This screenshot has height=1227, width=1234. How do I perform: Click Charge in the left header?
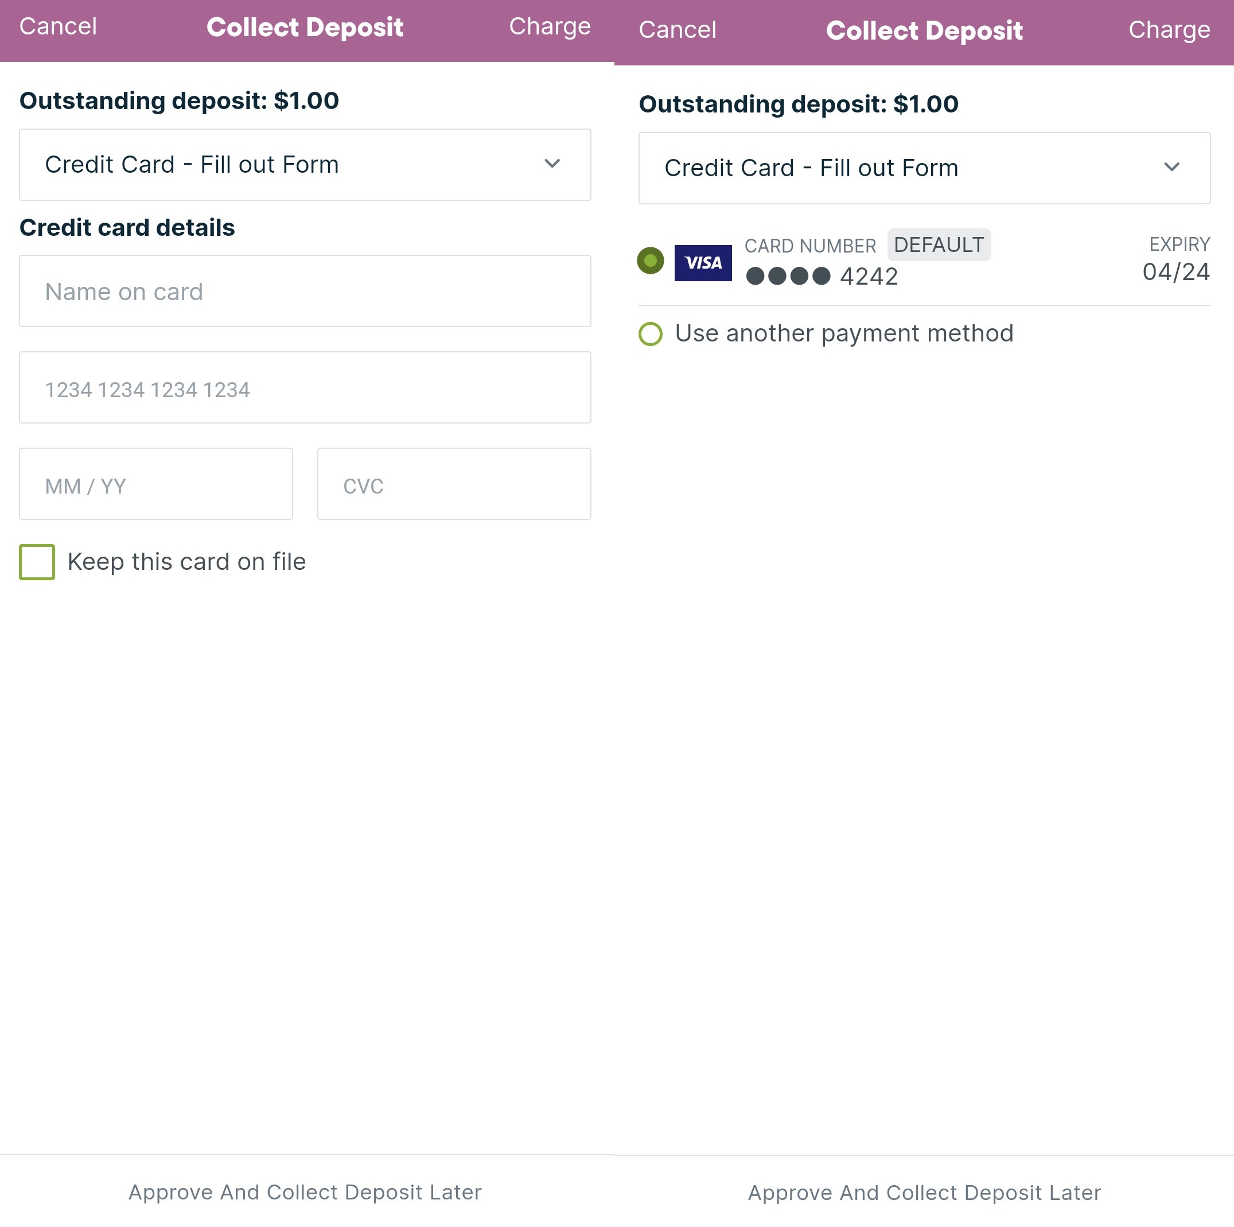coord(550,27)
